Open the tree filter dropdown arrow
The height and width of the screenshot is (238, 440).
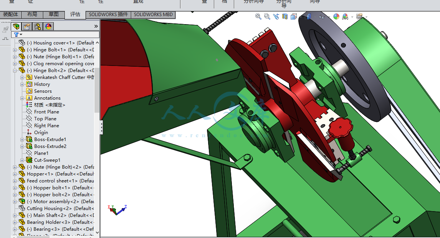coord(21,34)
